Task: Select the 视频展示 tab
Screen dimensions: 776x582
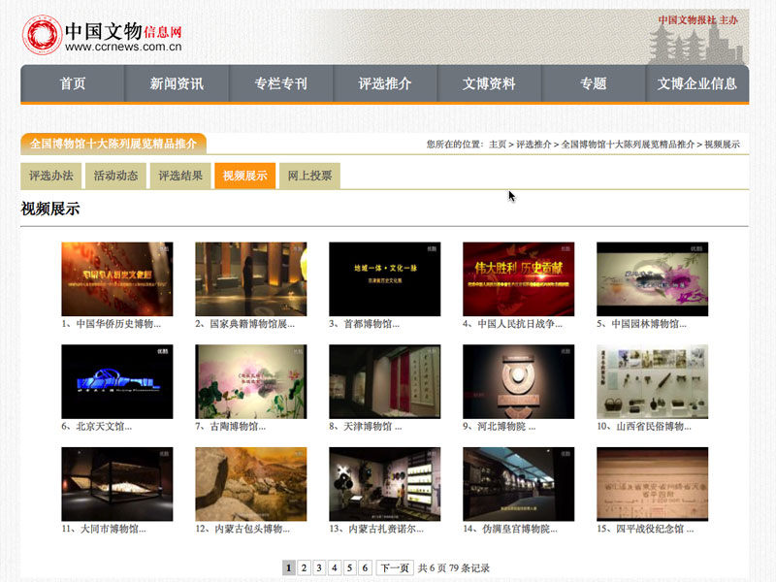Action: tap(245, 176)
